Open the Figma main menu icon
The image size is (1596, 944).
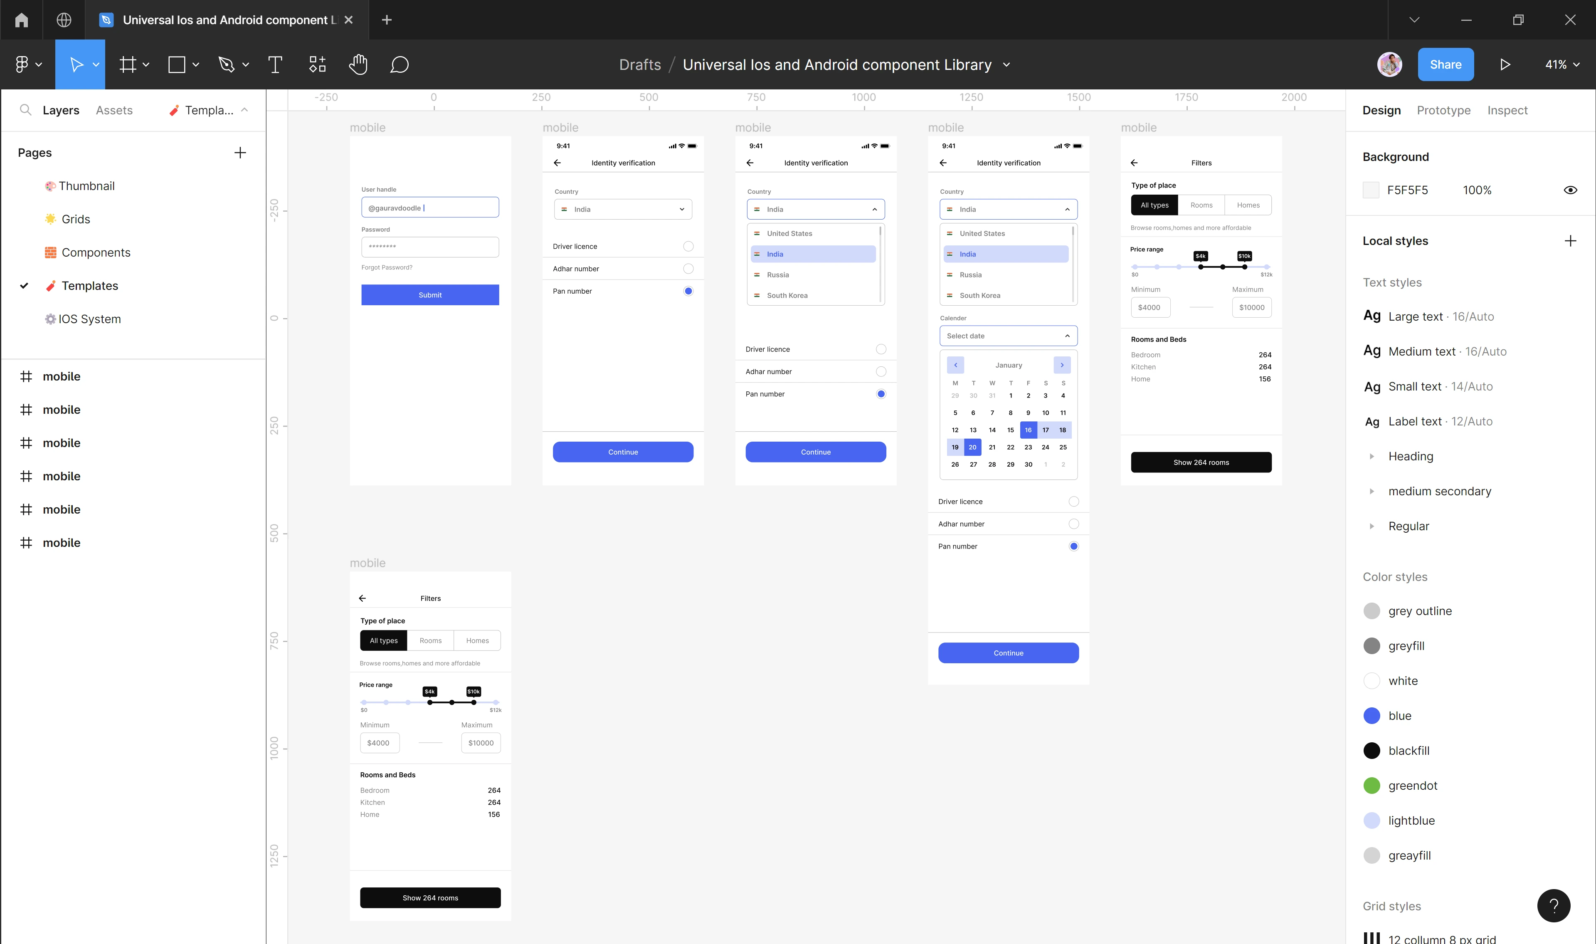click(x=22, y=64)
